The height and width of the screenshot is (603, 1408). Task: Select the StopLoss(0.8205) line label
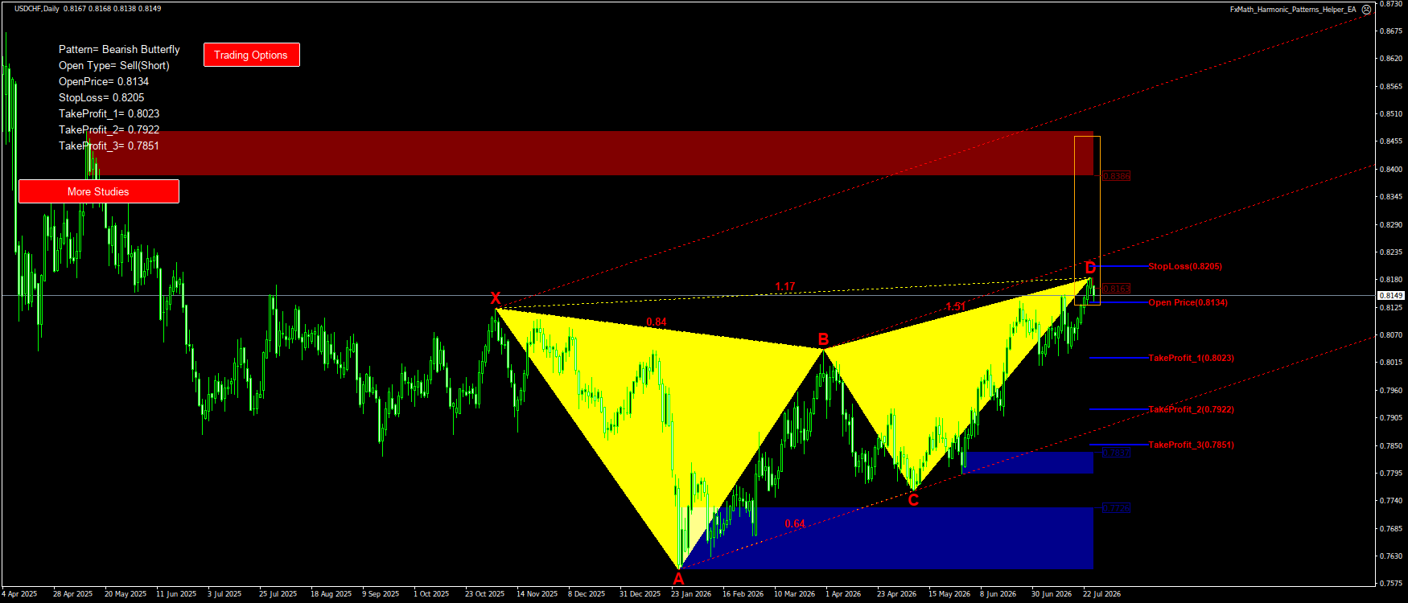coord(1185,266)
